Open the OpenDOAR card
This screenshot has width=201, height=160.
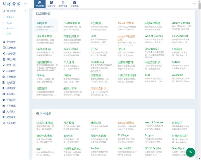pyautogui.click(x=154, y=53)
